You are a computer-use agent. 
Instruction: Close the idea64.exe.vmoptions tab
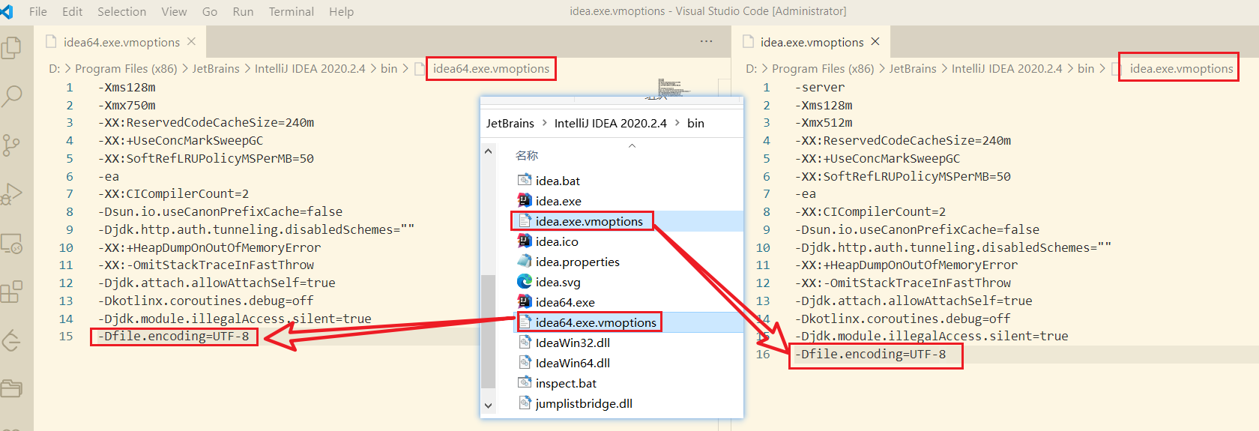192,42
